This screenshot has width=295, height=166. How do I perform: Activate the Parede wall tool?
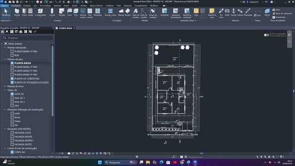pyautogui.click(x=17, y=12)
